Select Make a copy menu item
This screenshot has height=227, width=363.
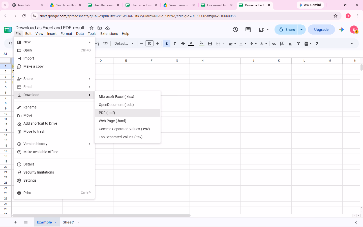(x=54, y=66)
